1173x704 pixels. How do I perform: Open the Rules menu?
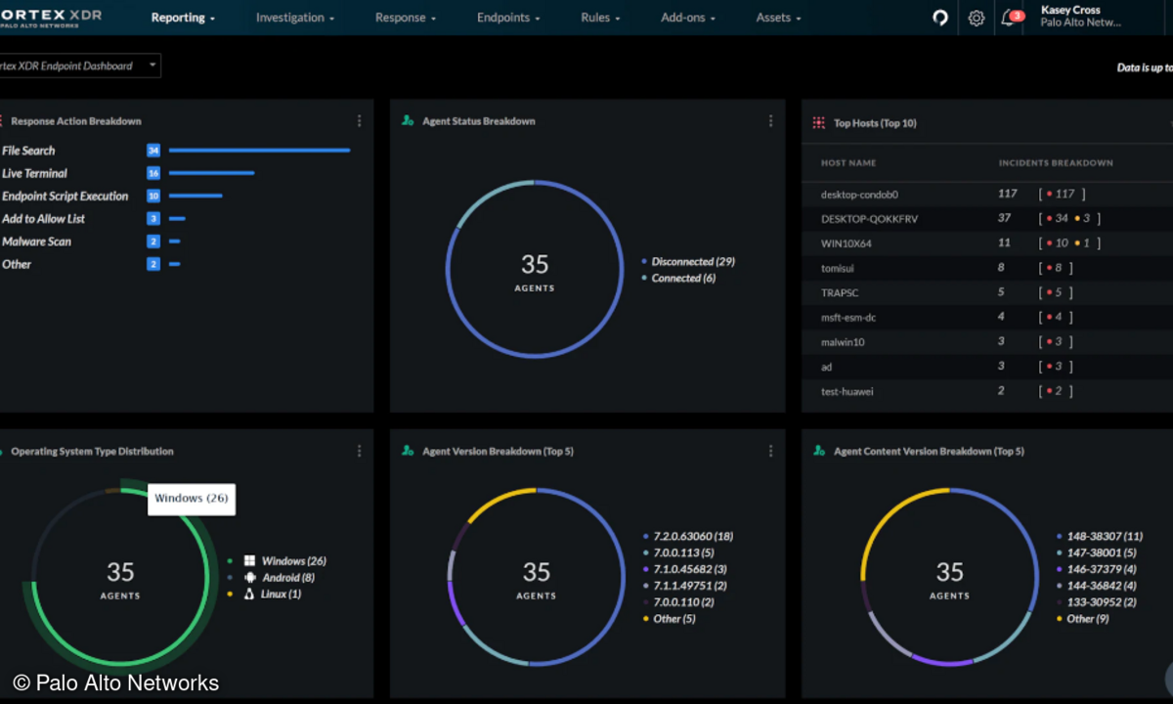tap(600, 18)
